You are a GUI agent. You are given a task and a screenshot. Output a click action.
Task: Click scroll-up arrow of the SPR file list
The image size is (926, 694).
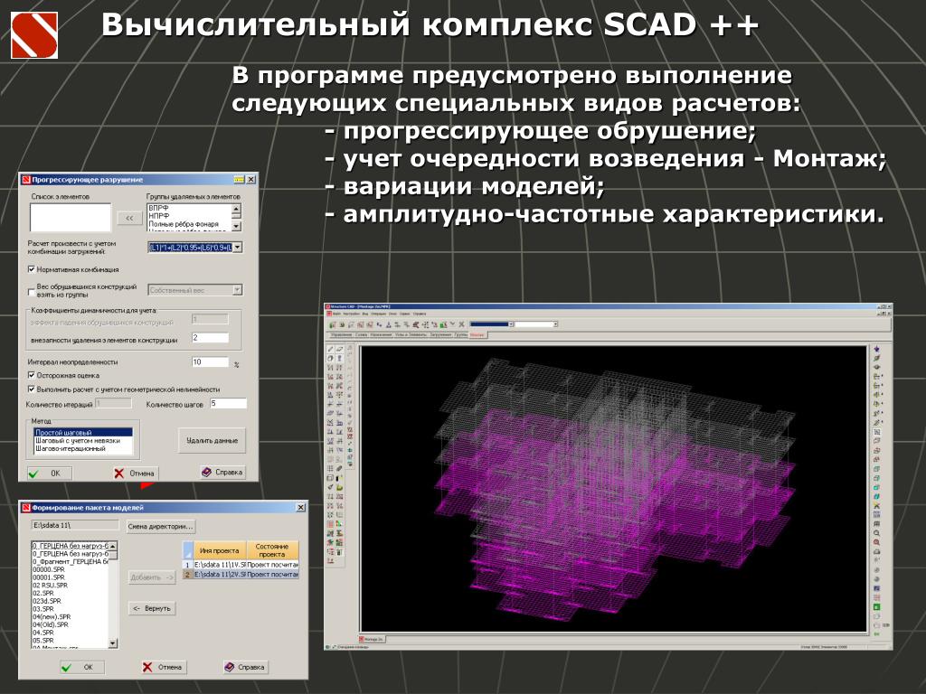tap(113, 547)
